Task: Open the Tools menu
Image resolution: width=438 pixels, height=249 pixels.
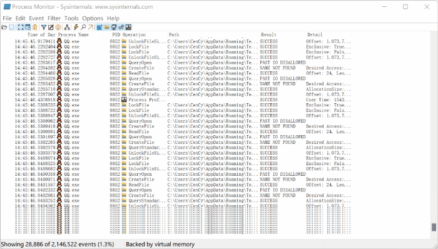Action: pos(71,18)
